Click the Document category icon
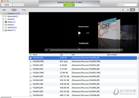Screen dimensions: 139x98 coord(6,16)
